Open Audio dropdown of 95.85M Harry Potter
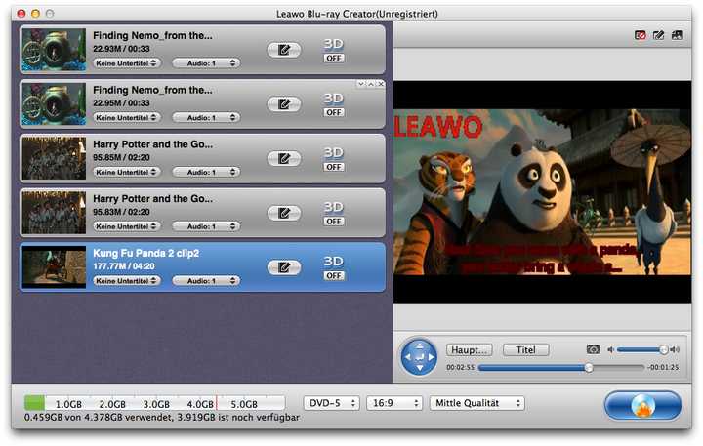This screenshot has width=703, height=446. coord(206,172)
